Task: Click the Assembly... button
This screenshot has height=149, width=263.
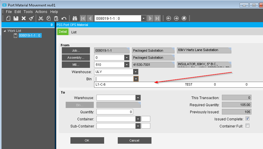Action: (x=76, y=58)
